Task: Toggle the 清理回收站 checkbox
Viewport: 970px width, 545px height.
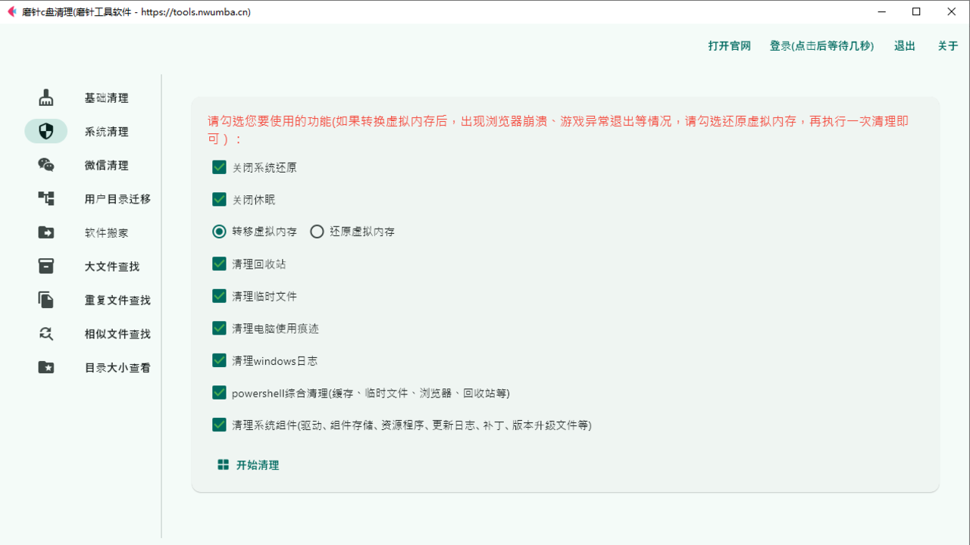Action: pyautogui.click(x=219, y=263)
